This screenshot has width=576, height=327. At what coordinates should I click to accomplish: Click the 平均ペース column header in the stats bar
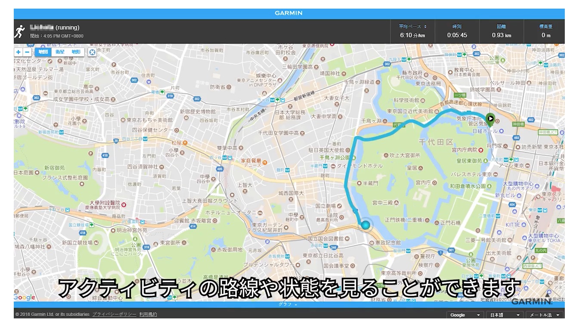coord(409,26)
